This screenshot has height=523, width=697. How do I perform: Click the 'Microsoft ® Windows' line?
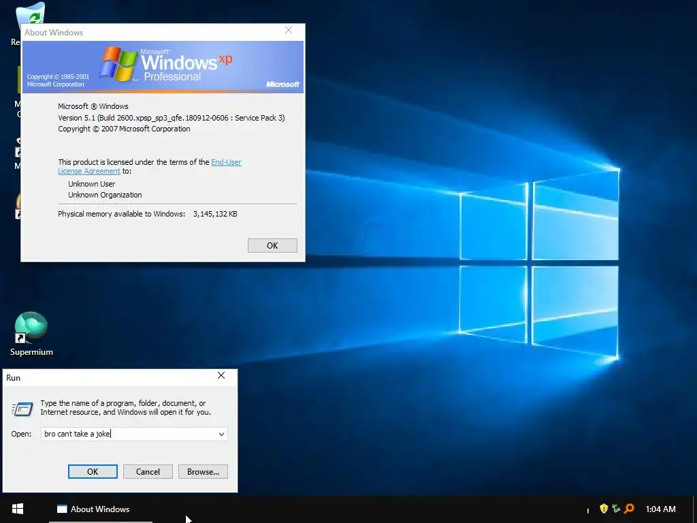93,106
